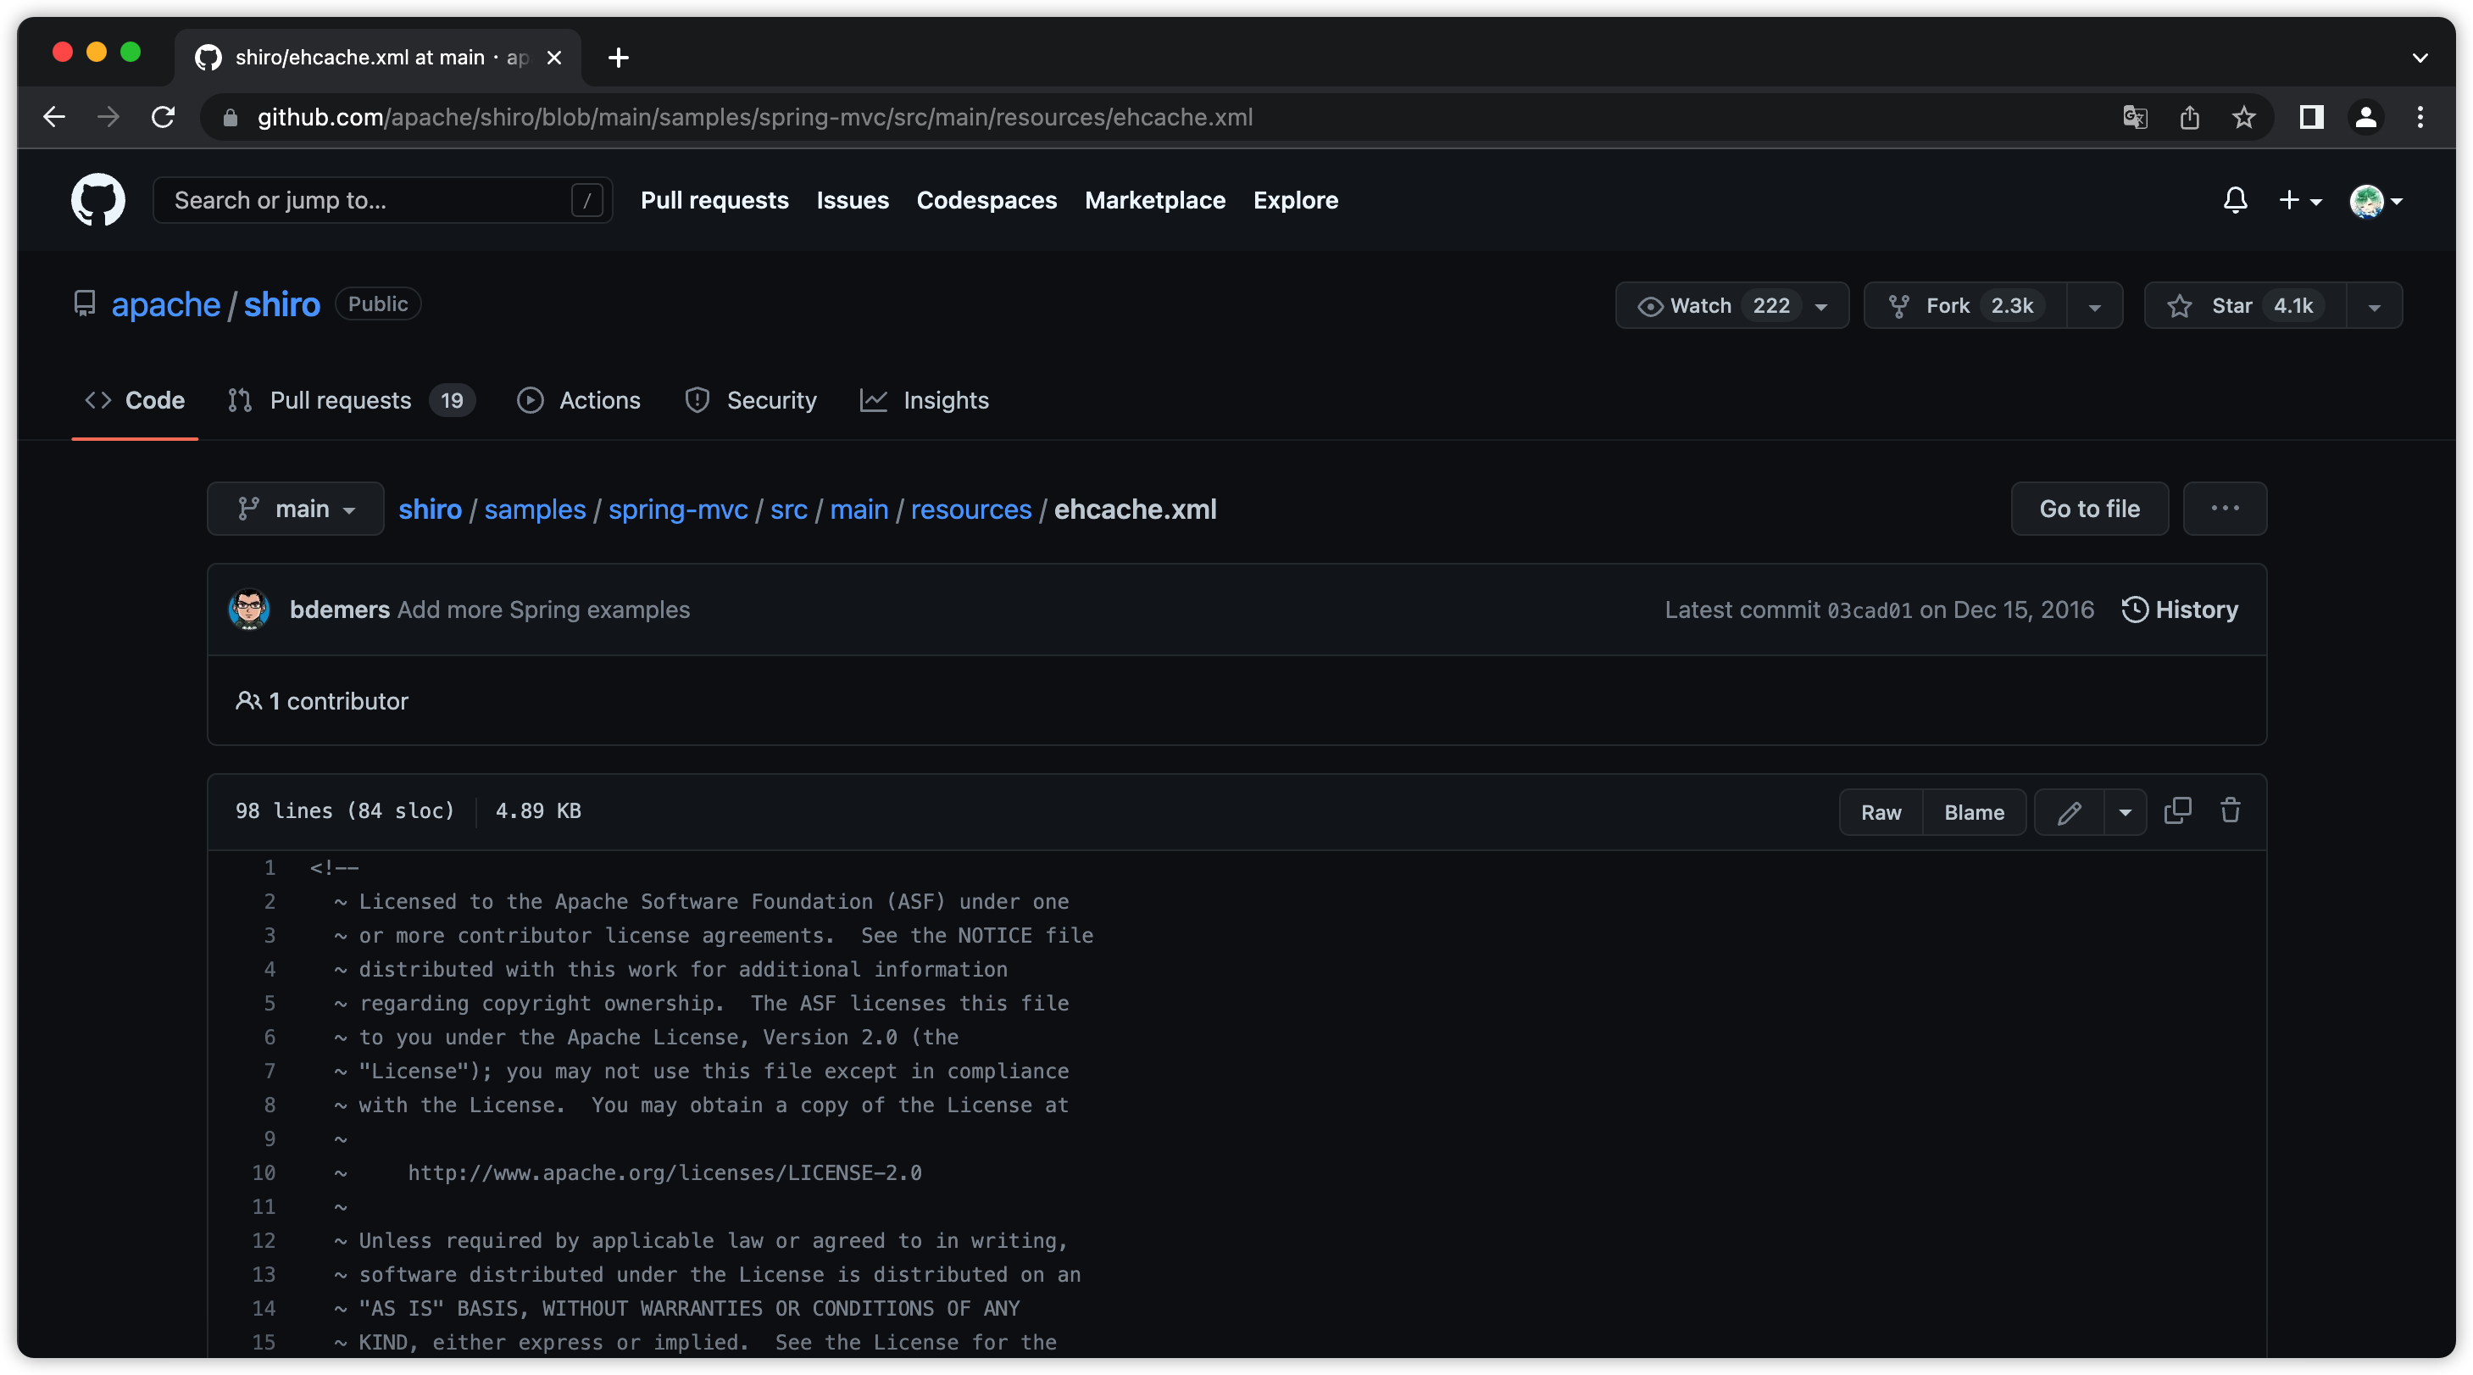Open the three-dots more options button
Viewport: 2473px width, 1375px height.
point(2225,508)
